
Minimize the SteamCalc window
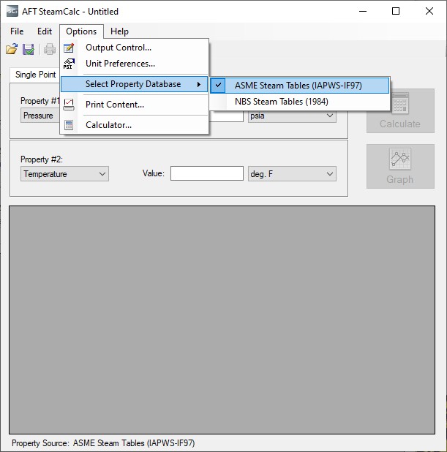coord(363,11)
